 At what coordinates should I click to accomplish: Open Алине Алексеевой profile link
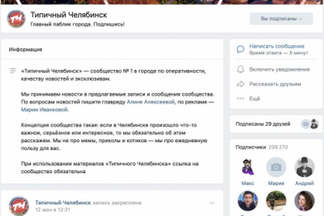pyautogui.click(x=151, y=102)
